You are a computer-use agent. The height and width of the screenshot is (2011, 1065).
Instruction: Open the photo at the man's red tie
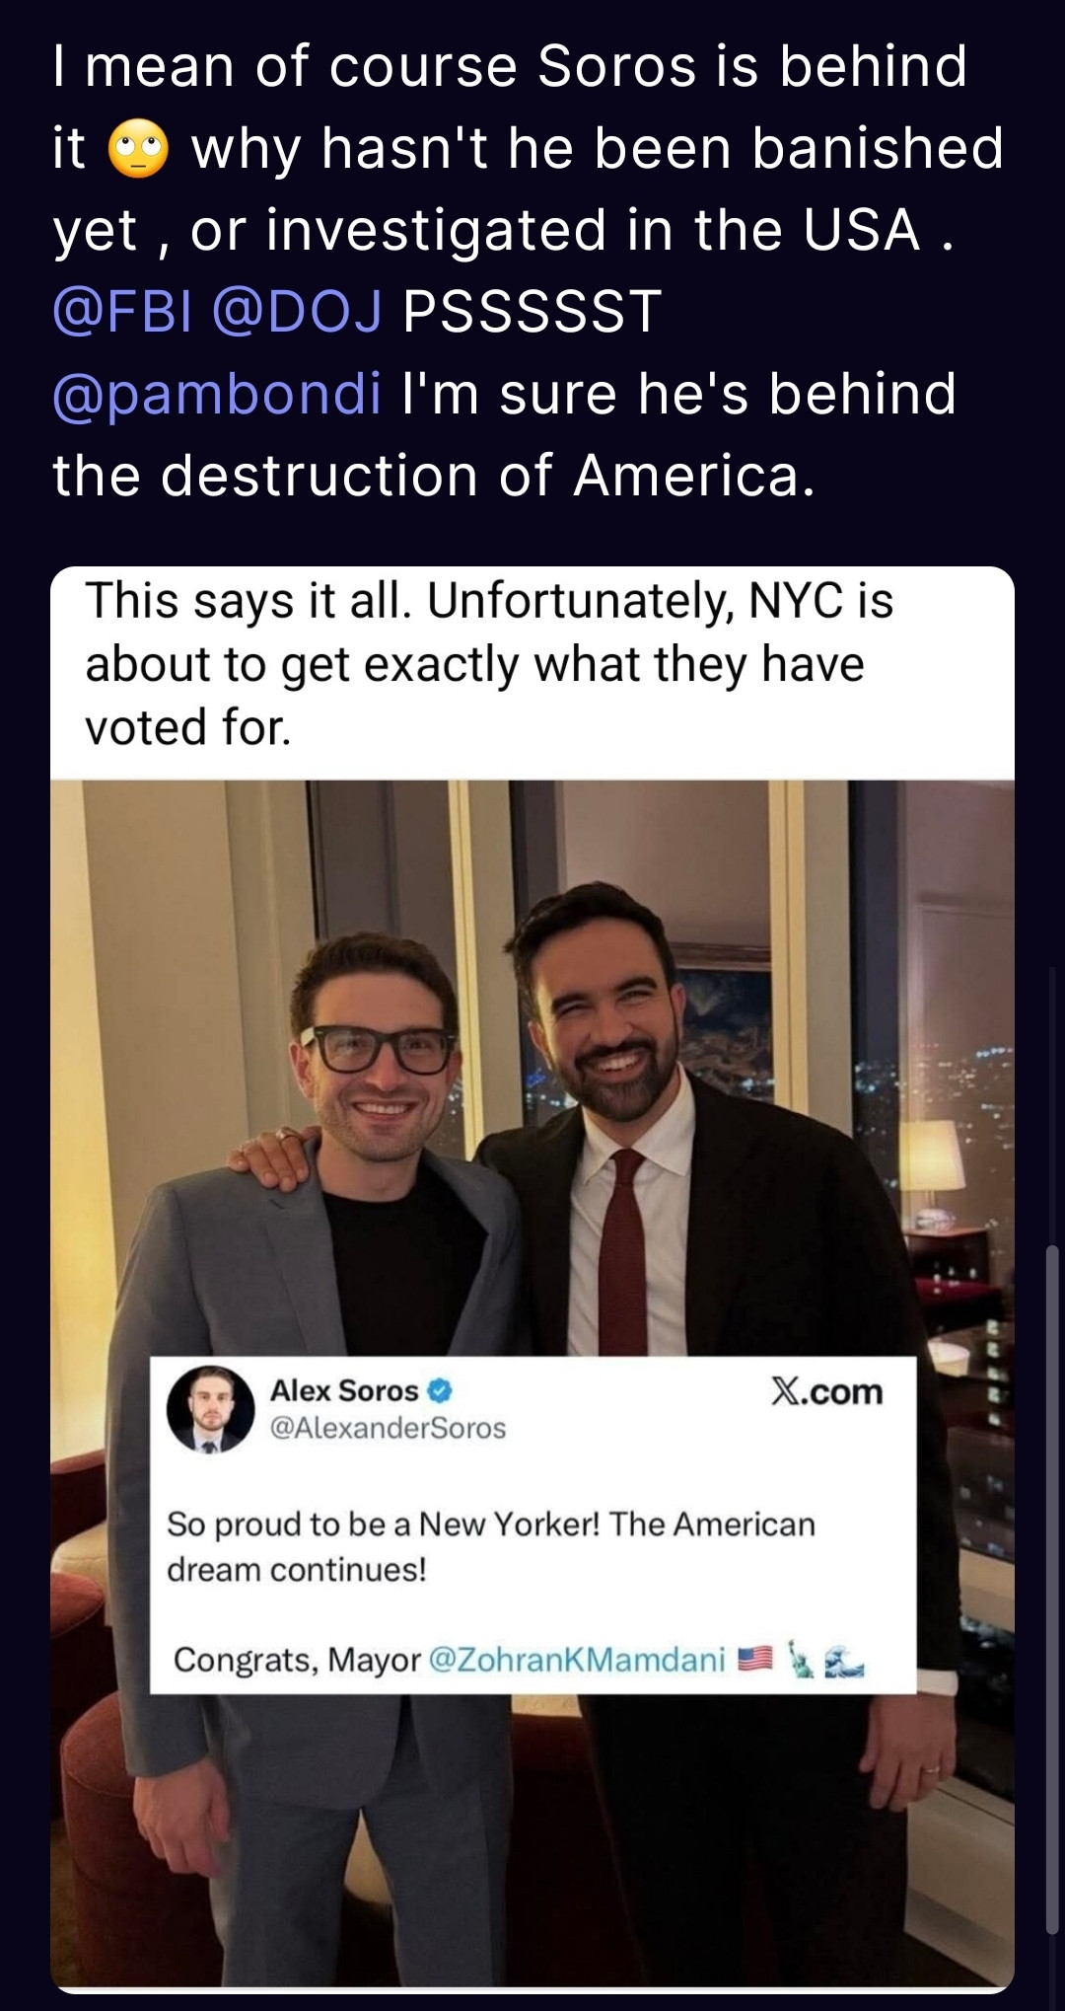[623, 1253]
